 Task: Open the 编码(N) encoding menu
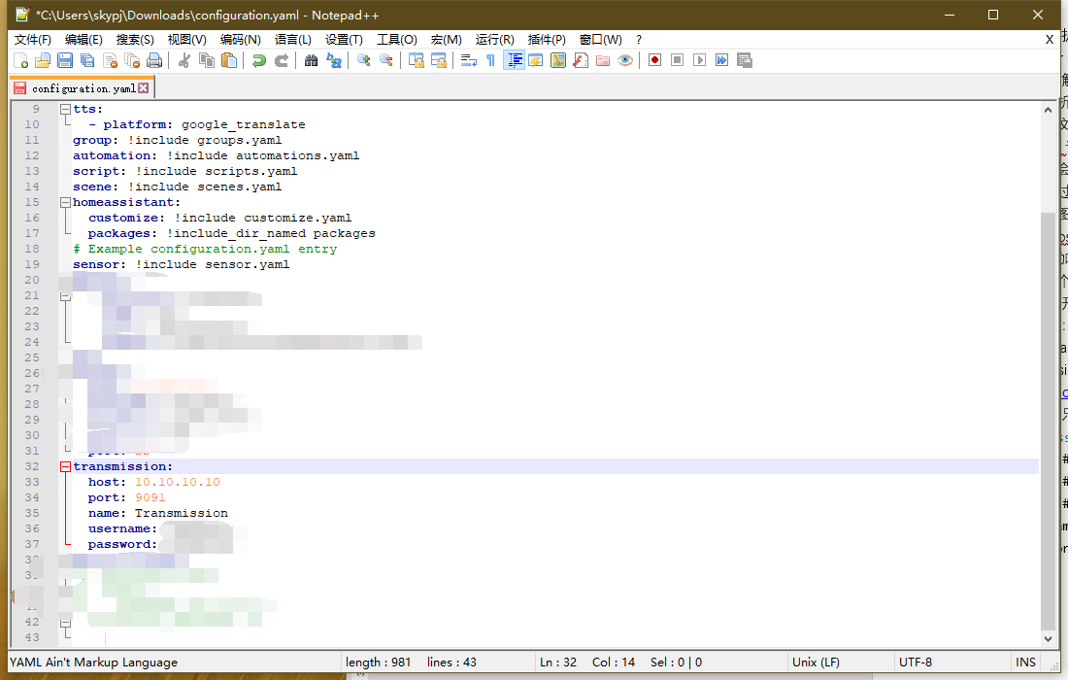240,40
